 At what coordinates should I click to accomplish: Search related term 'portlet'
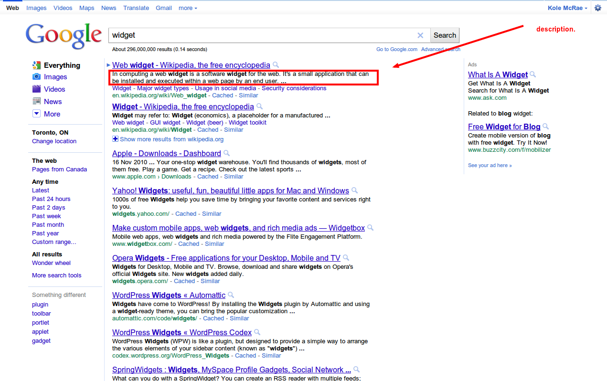pyautogui.click(x=41, y=322)
